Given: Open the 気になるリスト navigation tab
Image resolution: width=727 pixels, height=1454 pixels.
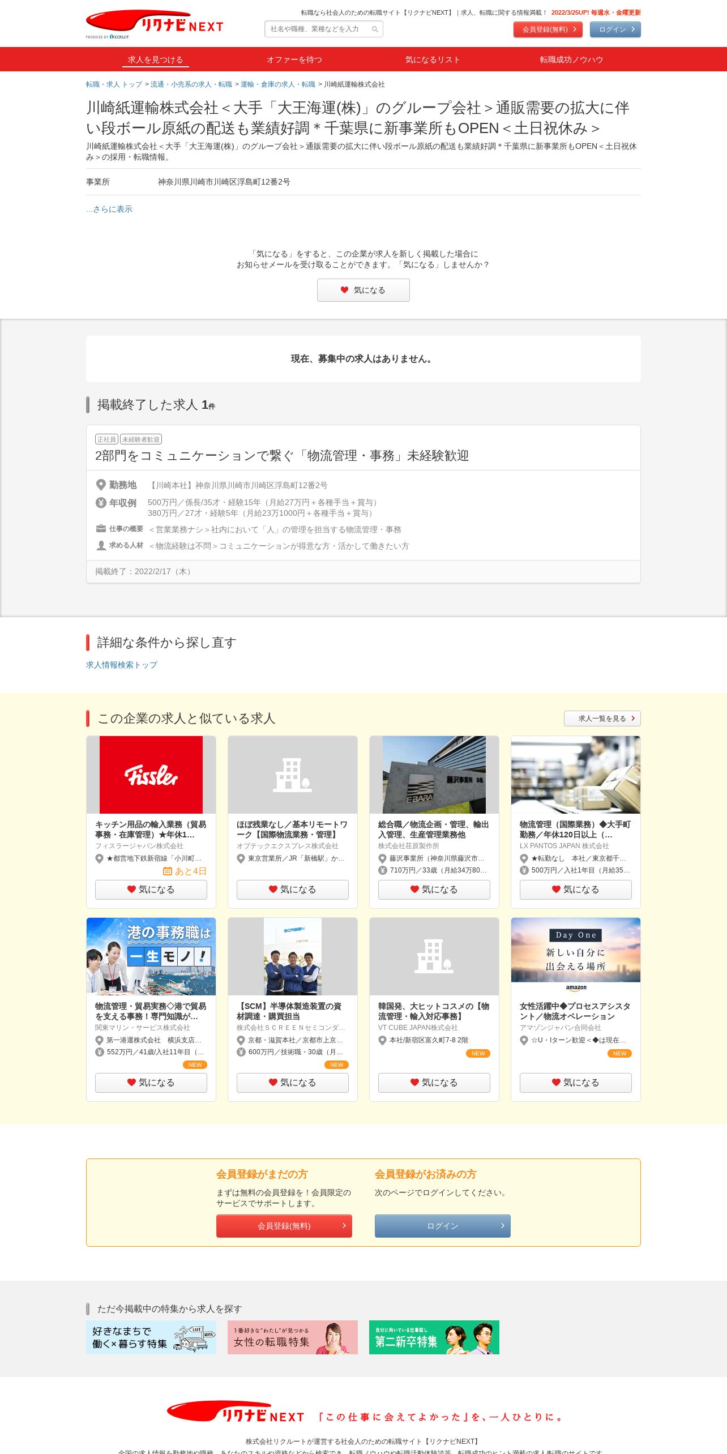Looking at the screenshot, I should pos(433,59).
